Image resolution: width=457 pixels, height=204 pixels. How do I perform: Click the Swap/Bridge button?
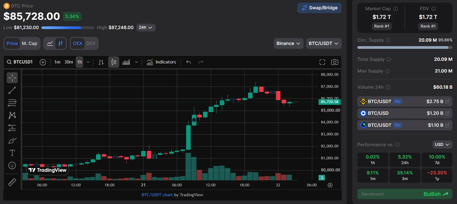(319, 8)
